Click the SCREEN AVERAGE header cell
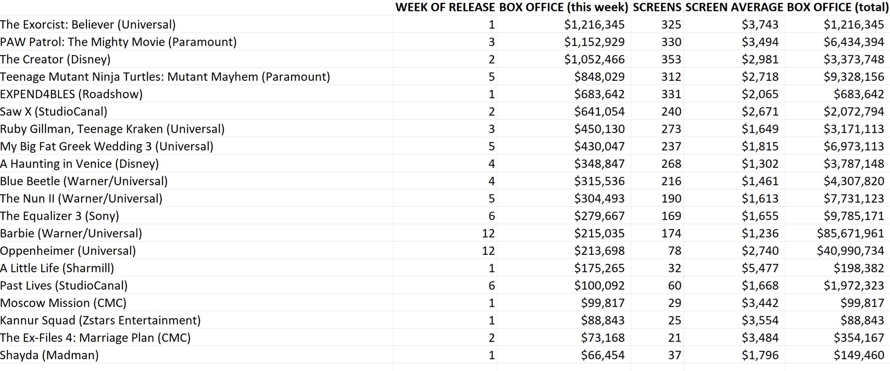 734,7
